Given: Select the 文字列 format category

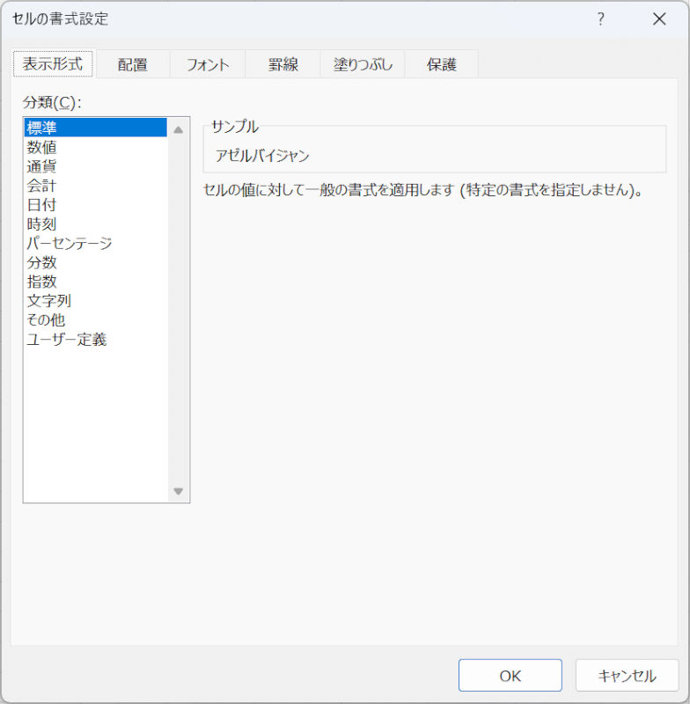Looking at the screenshot, I should point(49,301).
